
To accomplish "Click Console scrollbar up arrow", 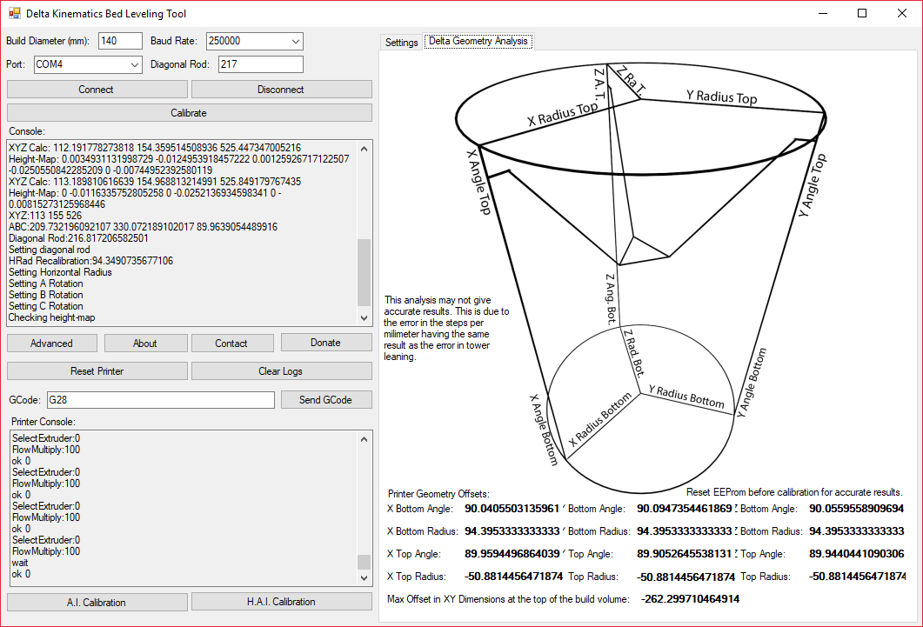I will [364, 148].
